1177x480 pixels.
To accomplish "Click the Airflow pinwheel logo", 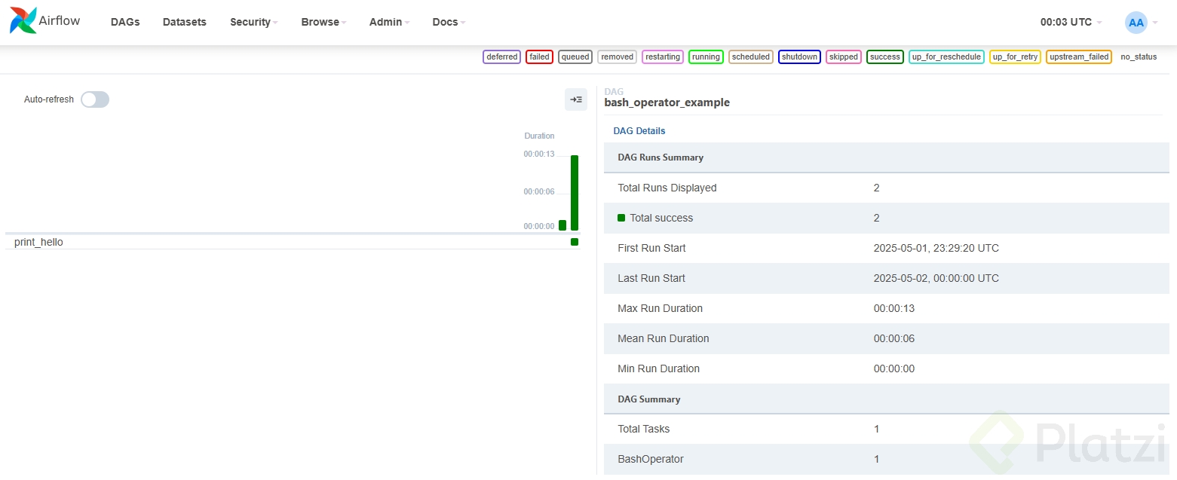I will click(23, 21).
